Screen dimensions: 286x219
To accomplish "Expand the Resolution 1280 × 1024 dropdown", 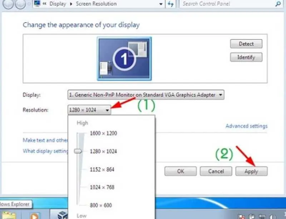I will [89, 110].
